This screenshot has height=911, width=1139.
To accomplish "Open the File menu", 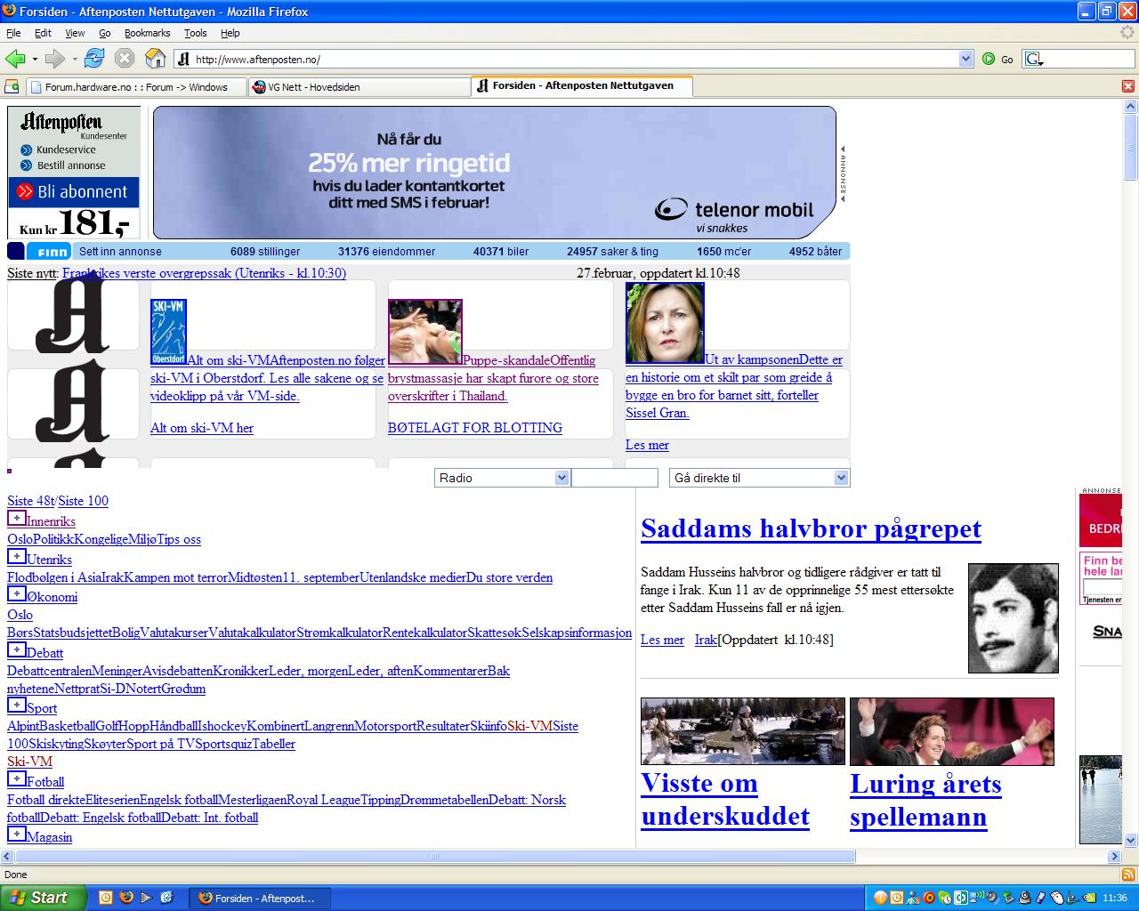I will coord(13,33).
